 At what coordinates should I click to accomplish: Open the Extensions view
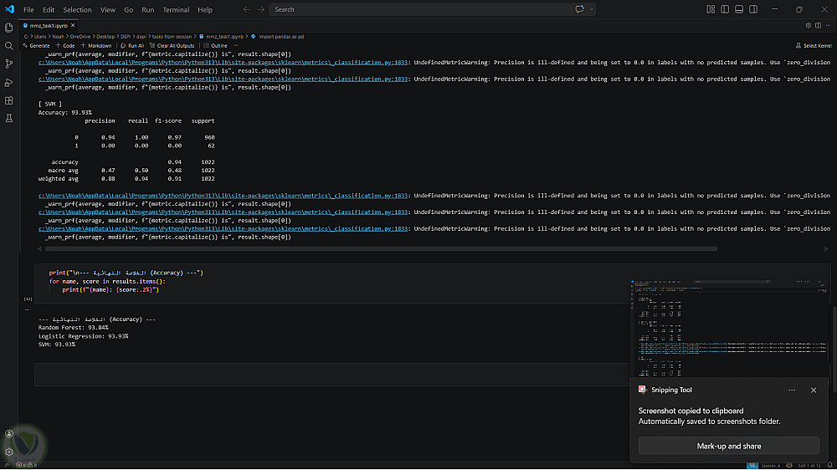9,101
